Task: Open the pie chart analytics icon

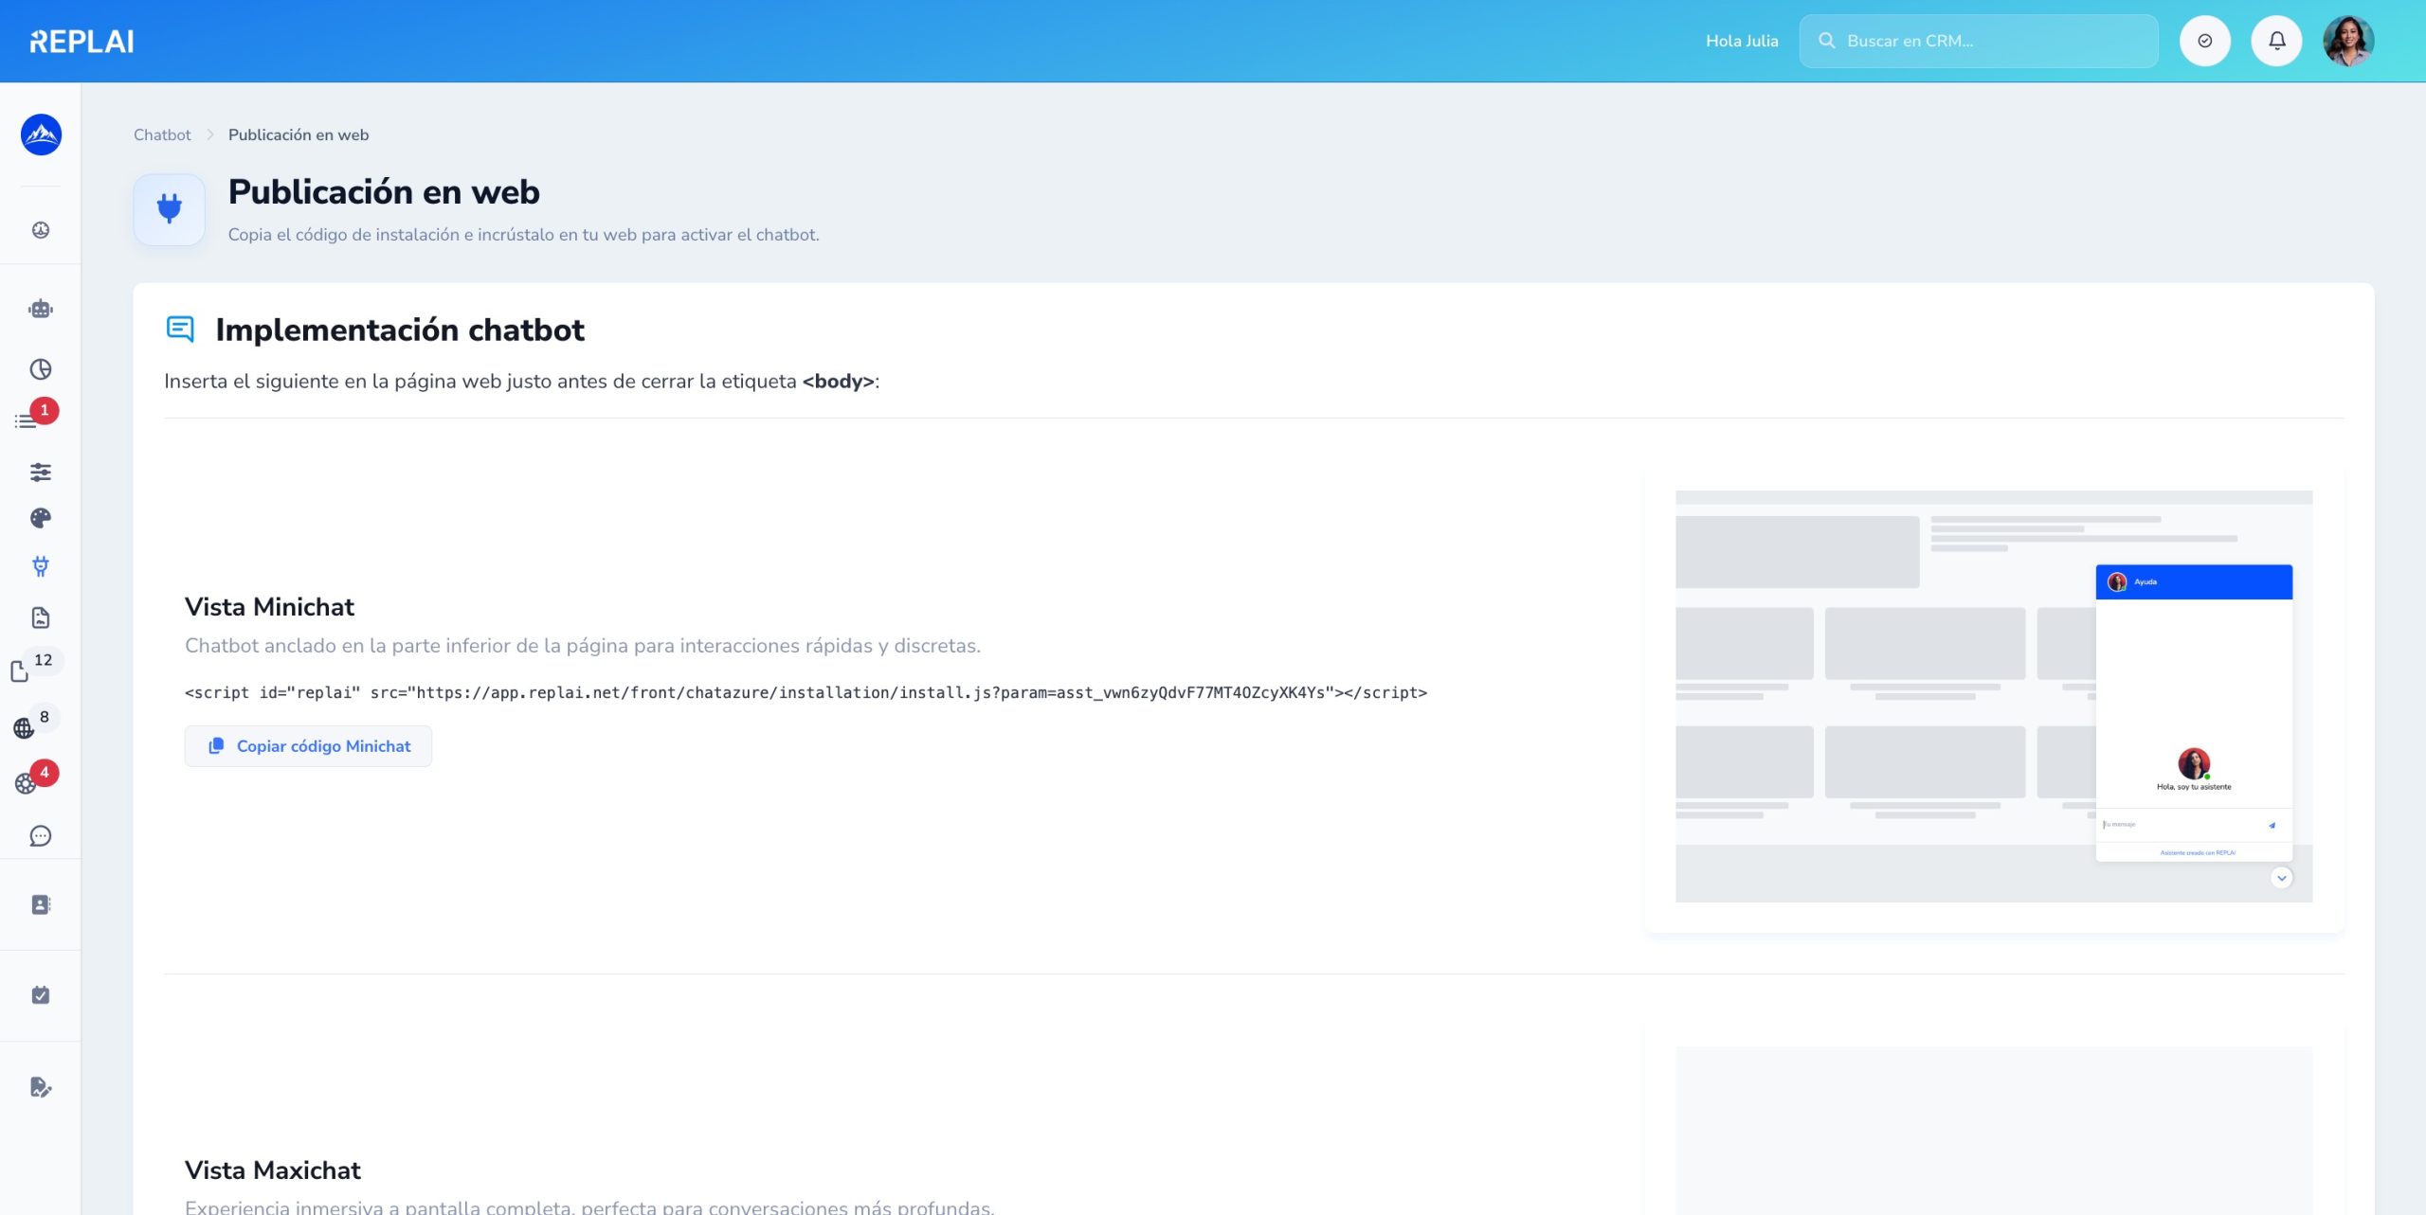Action: [x=41, y=369]
